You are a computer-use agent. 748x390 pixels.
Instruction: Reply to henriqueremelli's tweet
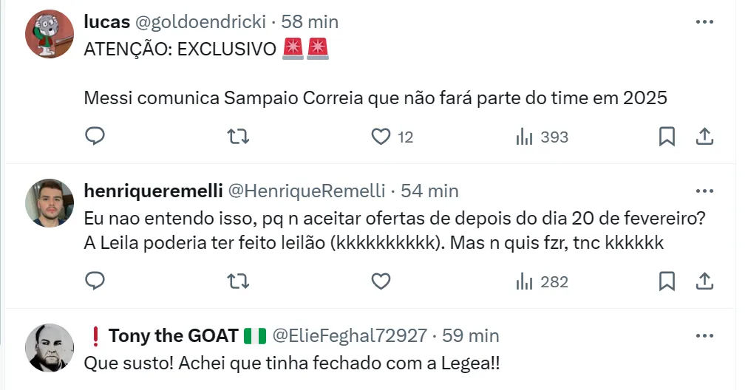point(95,281)
